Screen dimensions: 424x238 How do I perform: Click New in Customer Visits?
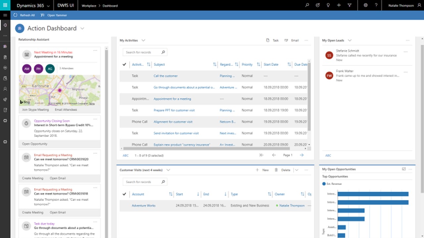tap(262, 170)
